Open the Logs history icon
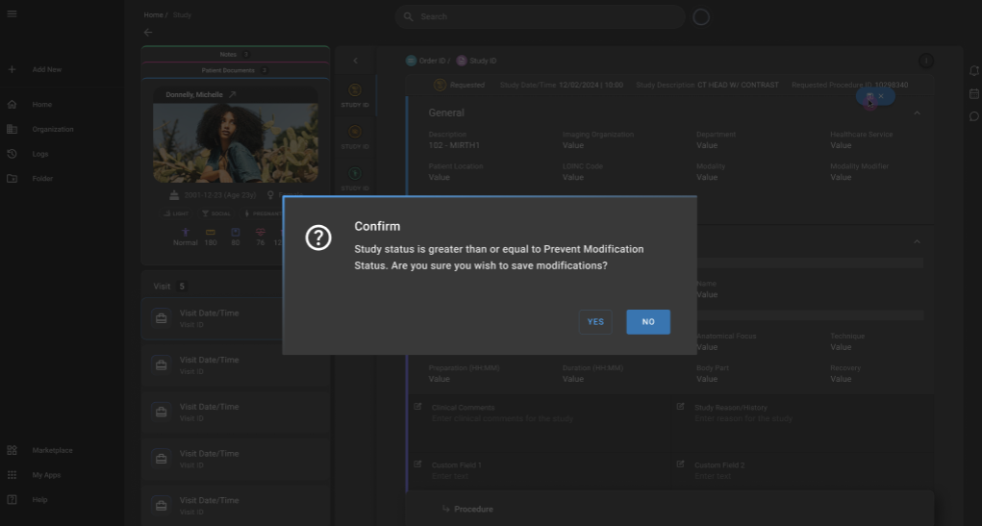 pyautogui.click(x=12, y=154)
